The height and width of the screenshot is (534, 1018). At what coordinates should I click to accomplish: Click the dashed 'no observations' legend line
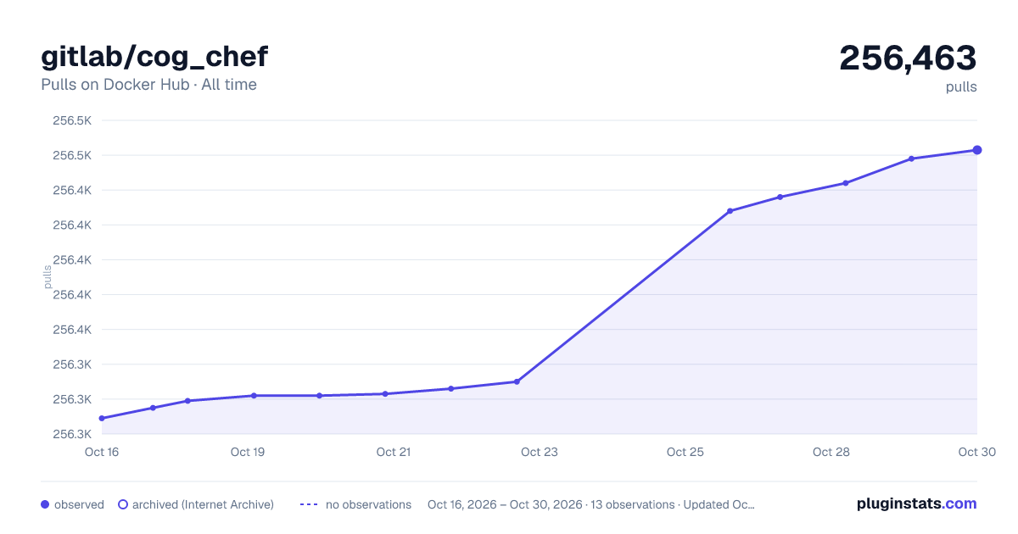coord(309,504)
